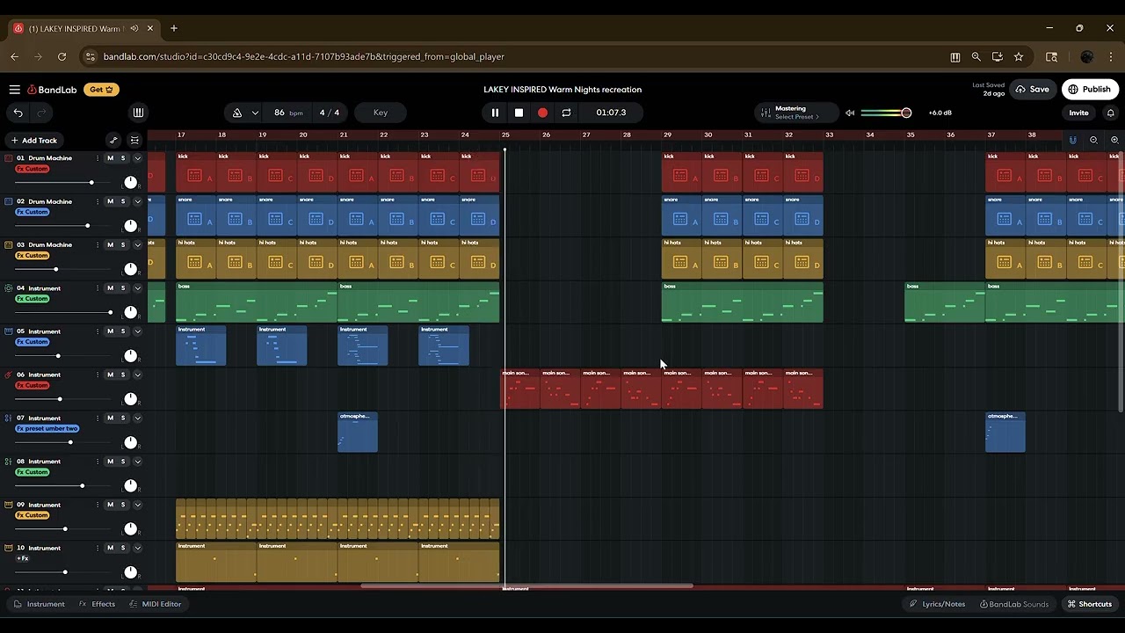This screenshot has height=633, width=1125.
Task: Expand track 01 options chevron
Action: (137, 158)
